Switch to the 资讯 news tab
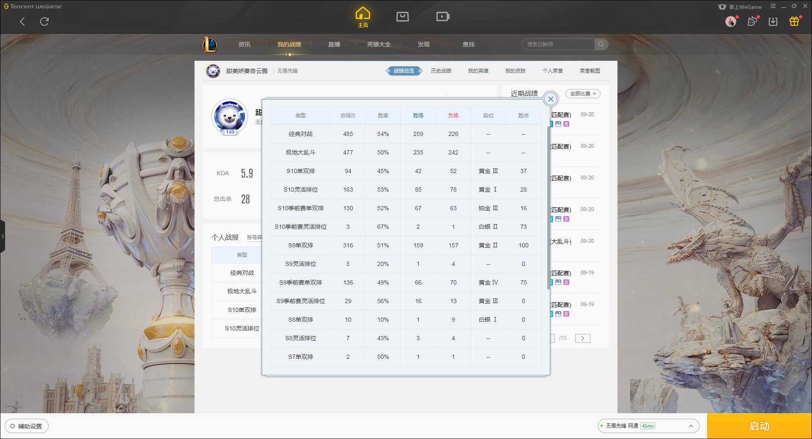Screen dimensions: 812x439 pos(244,44)
